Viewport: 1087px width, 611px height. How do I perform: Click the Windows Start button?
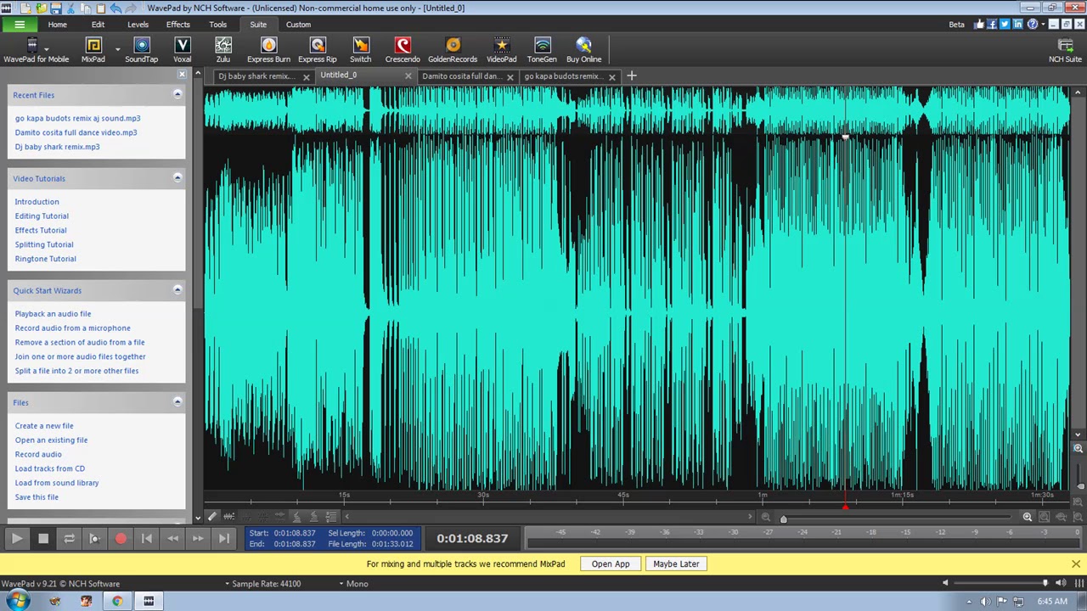18,602
